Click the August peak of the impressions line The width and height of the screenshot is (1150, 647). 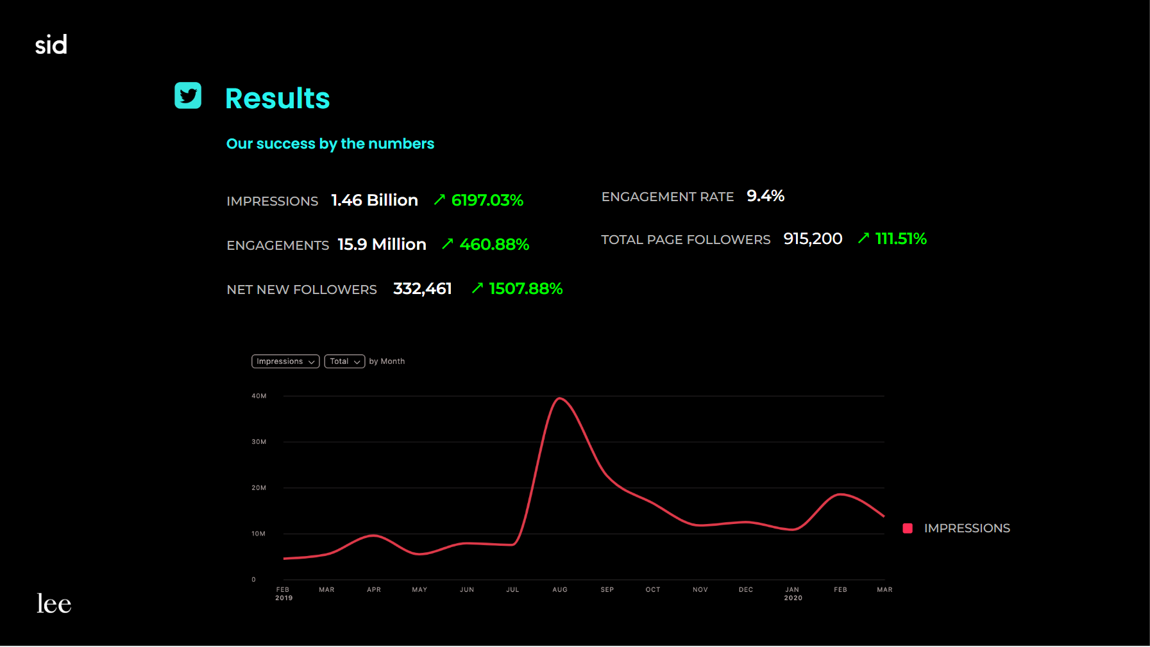(x=560, y=398)
